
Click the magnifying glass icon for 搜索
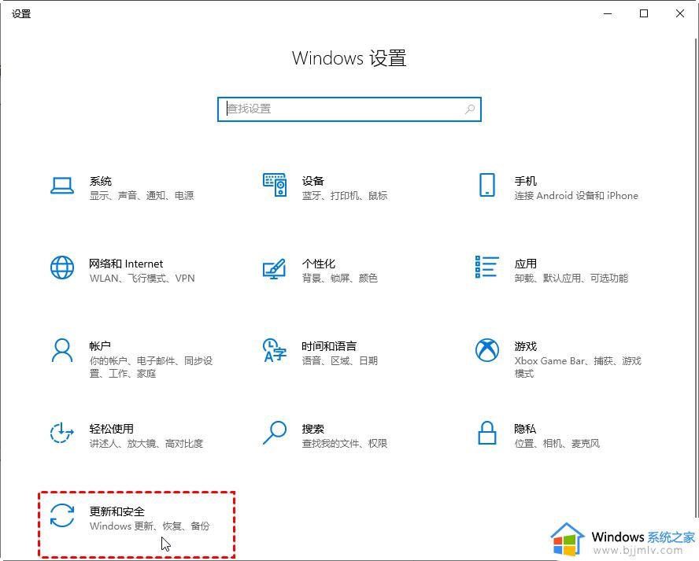[275, 433]
